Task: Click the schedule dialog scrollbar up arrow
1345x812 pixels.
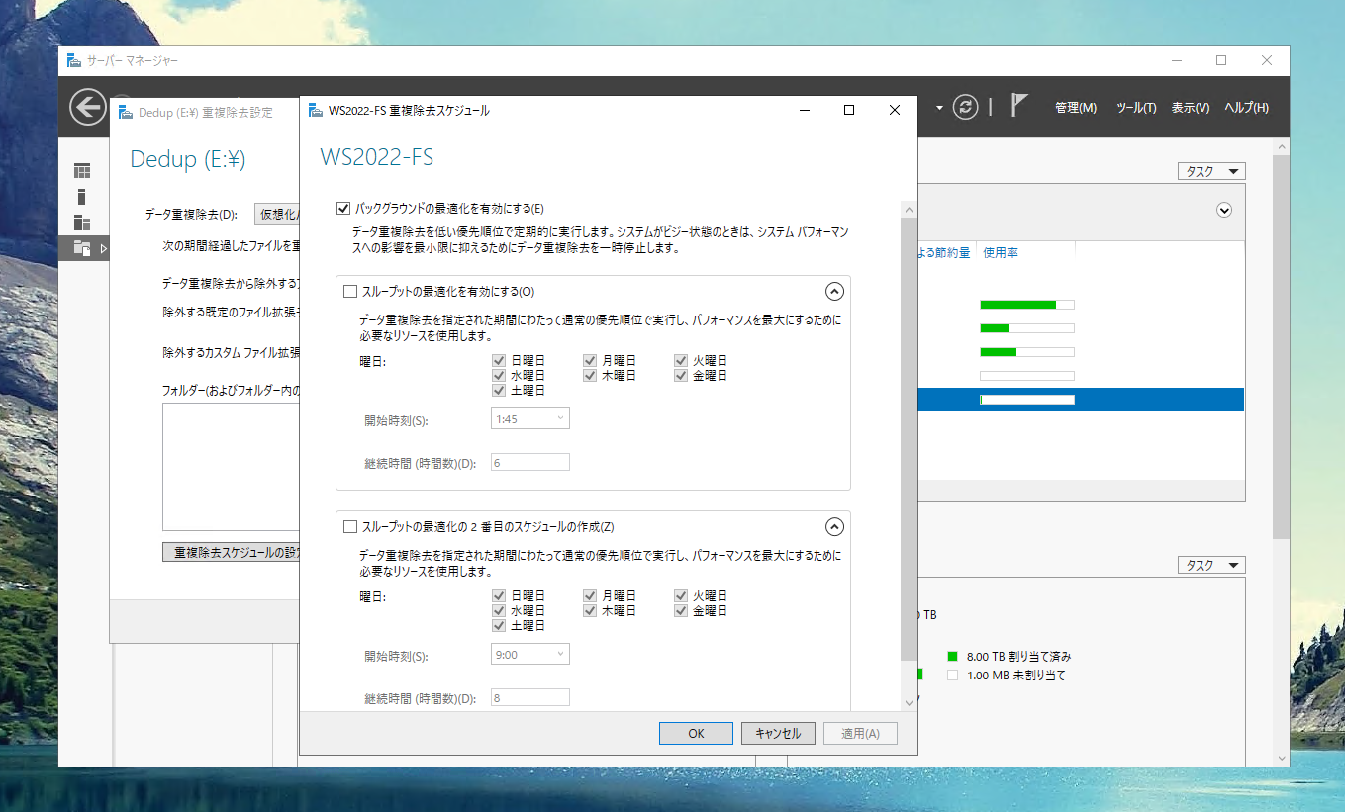Action: click(909, 210)
